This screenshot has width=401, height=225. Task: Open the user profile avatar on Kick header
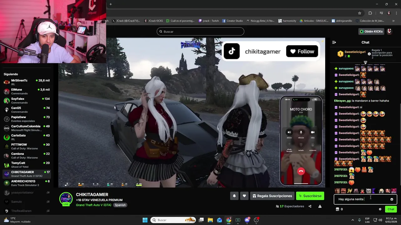(x=389, y=32)
